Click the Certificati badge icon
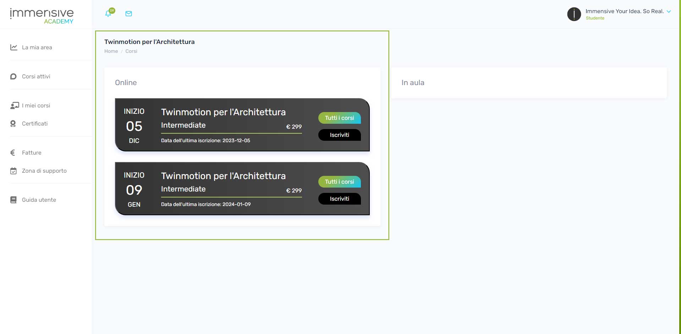This screenshot has height=334, width=681. 13,123
